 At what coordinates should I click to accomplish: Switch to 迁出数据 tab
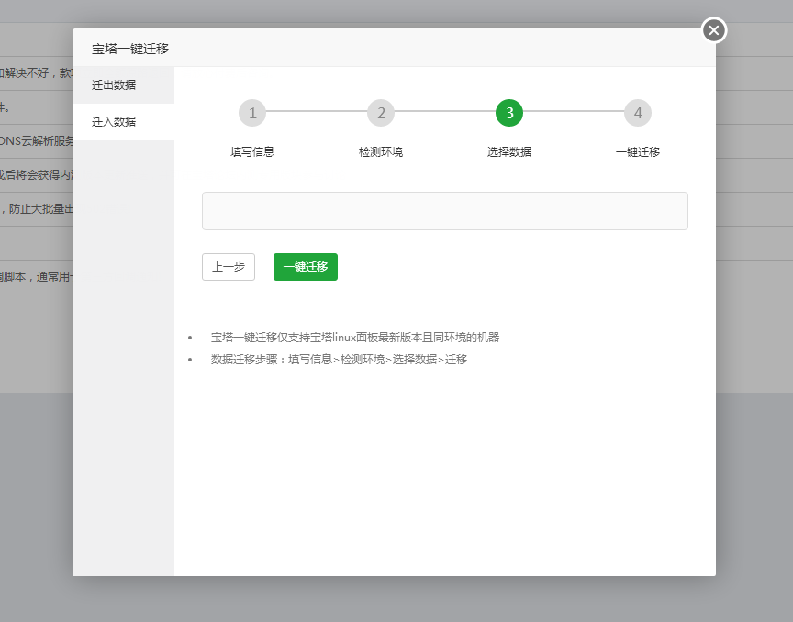click(x=124, y=85)
